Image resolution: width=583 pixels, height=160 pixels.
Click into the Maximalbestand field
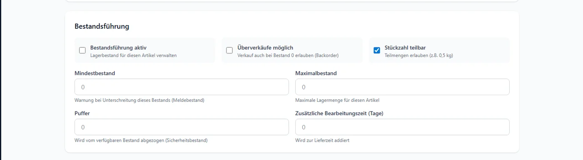pyautogui.click(x=402, y=87)
